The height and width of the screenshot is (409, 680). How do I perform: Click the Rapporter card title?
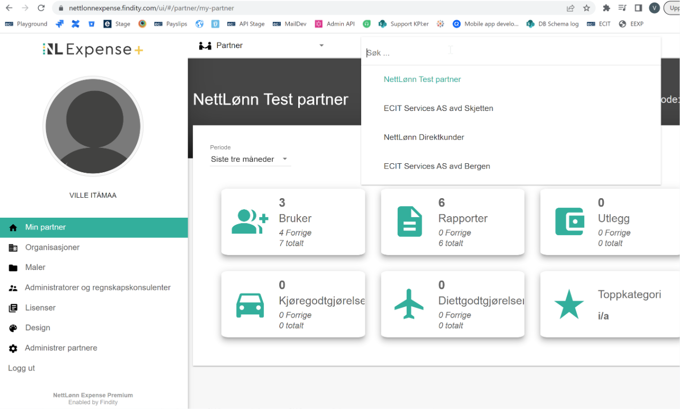[x=463, y=218]
